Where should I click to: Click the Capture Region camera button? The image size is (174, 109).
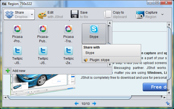[147, 14]
